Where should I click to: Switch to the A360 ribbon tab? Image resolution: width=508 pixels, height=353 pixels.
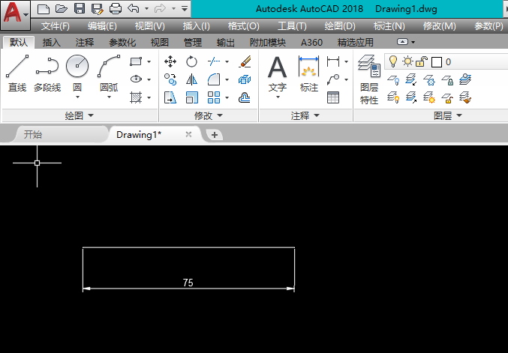tap(311, 43)
